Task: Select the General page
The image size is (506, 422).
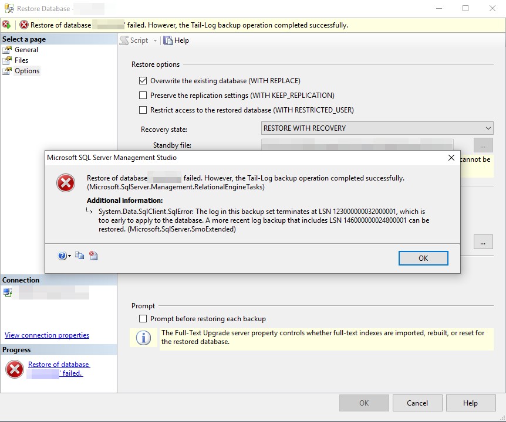Action: [x=26, y=50]
